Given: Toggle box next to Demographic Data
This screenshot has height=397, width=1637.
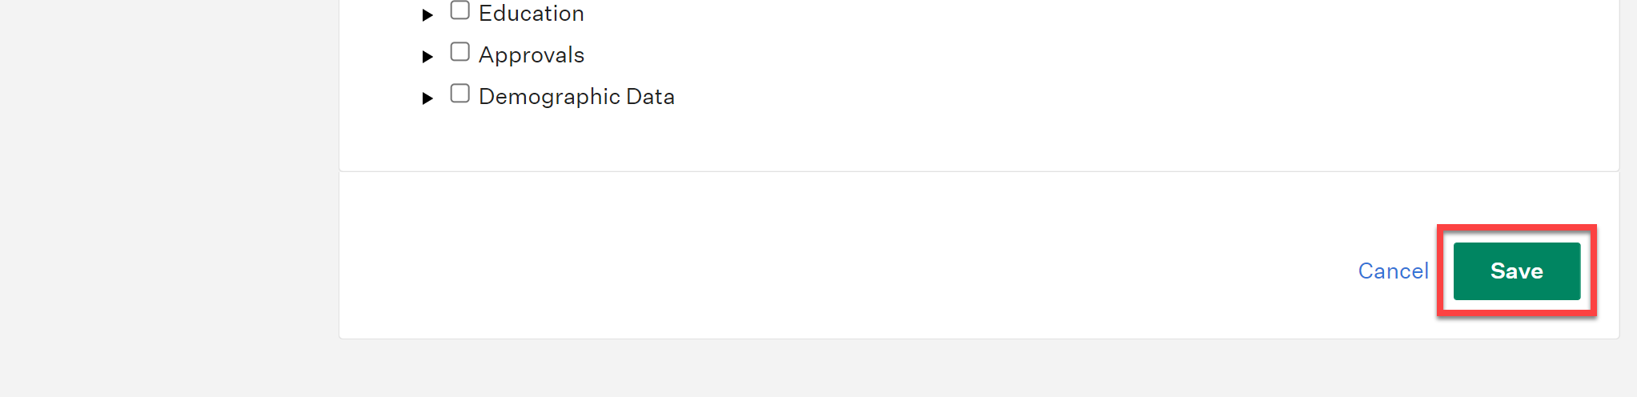Looking at the screenshot, I should [459, 94].
